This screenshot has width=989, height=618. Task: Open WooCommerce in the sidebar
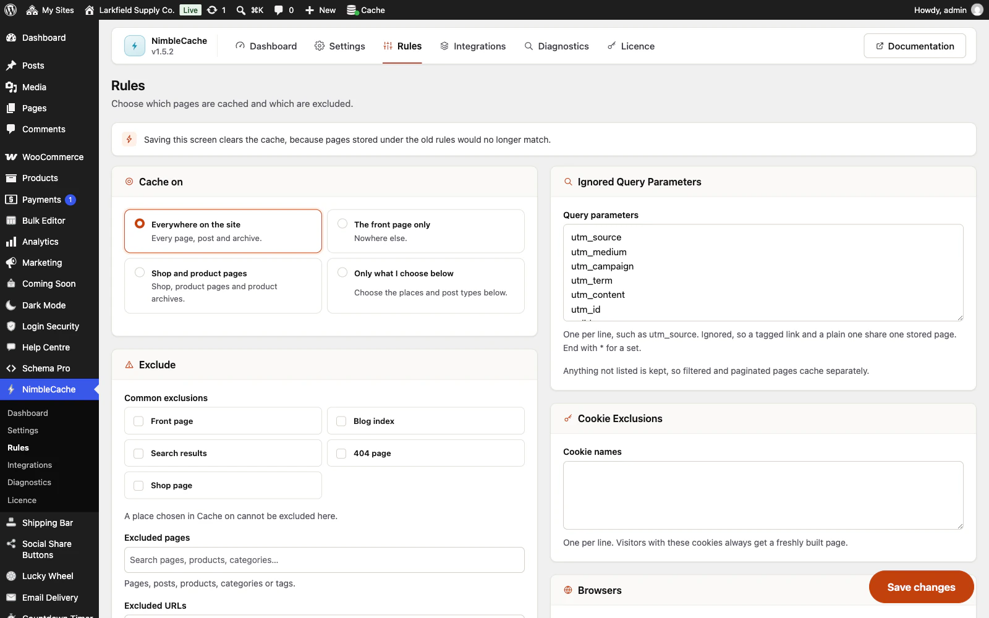[49, 157]
